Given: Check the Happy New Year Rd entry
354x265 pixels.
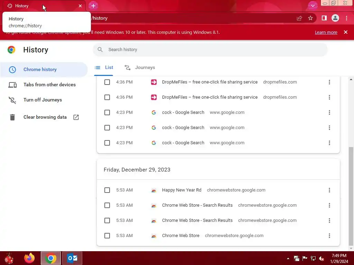Looking at the screenshot, I should pos(107,190).
